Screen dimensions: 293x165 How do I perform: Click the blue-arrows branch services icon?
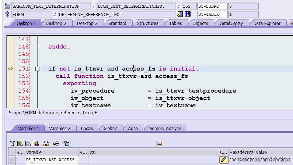pos(56,143)
